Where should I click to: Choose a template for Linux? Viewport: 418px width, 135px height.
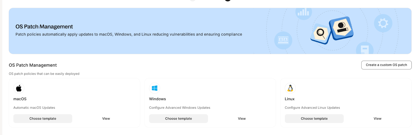tap(314, 119)
